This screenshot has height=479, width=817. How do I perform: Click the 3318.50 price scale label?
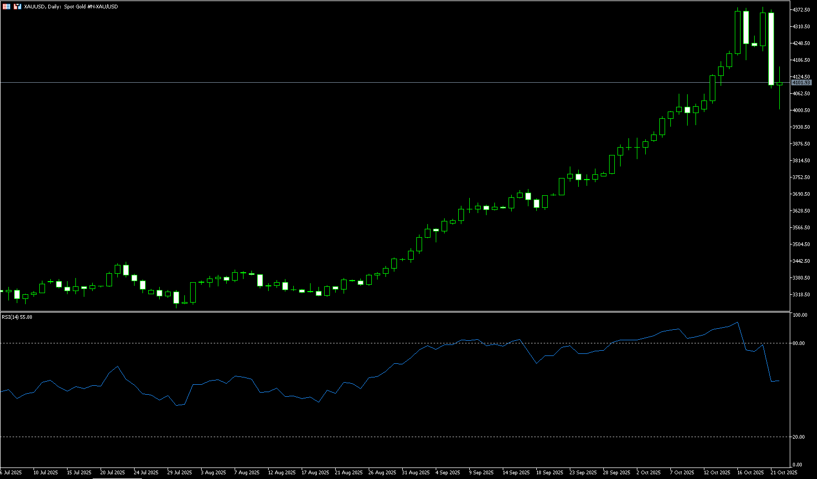coord(801,295)
